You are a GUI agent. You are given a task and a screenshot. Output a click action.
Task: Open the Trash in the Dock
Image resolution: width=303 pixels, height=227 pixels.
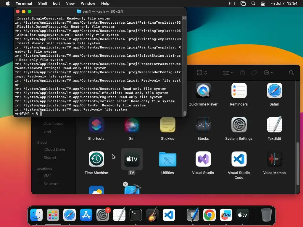267,215
